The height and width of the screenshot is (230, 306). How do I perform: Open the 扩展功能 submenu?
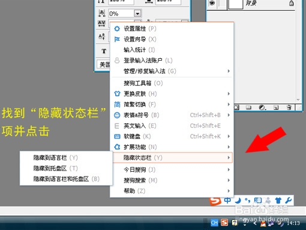click(172, 147)
